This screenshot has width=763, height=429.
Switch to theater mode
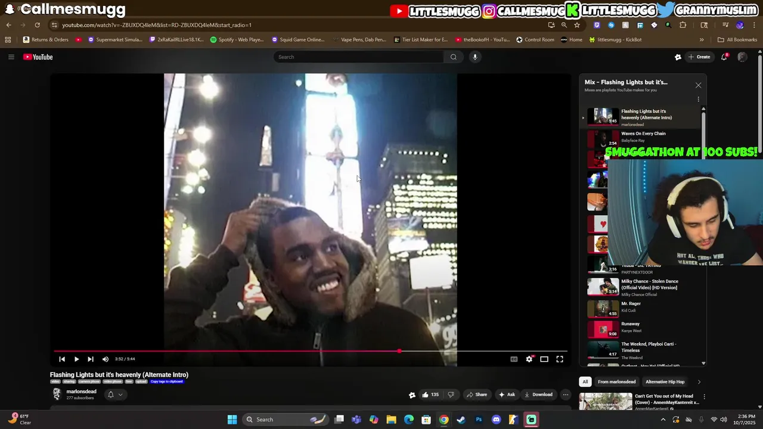544,359
